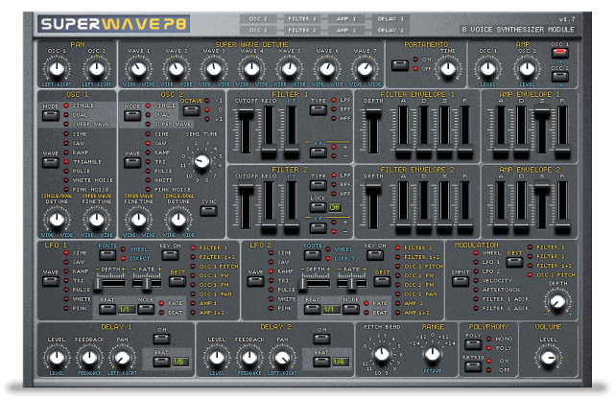Viewport: 614px width, 399px height.
Task: Click the LFO 1 Dest button
Action: pyautogui.click(x=177, y=281)
